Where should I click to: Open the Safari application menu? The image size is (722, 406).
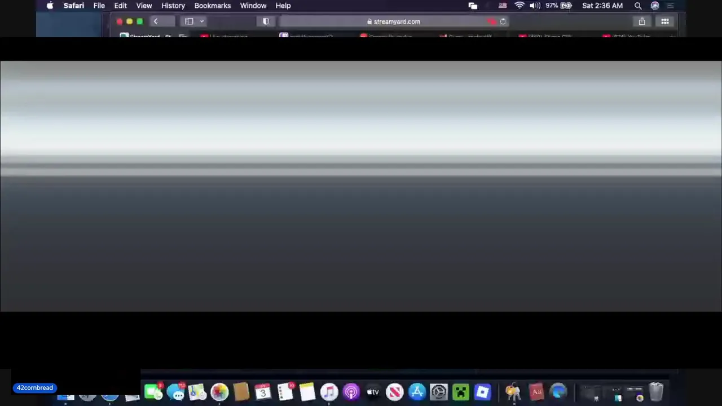[73, 6]
